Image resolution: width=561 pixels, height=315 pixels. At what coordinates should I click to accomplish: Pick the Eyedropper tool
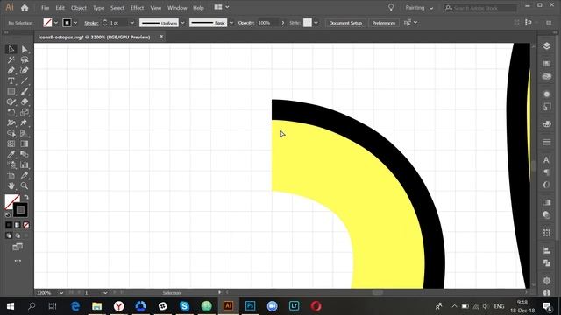11,154
